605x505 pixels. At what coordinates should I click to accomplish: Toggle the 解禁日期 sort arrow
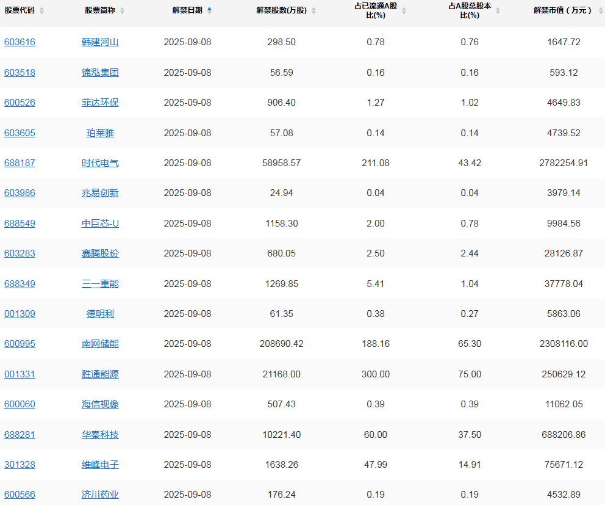pos(210,10)
